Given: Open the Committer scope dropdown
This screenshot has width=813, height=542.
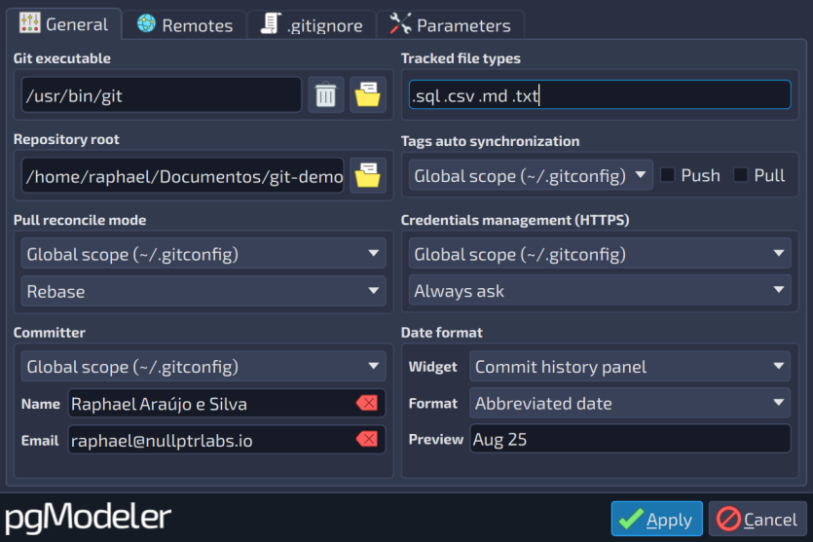Looking at the screenshot, I should coord(203,366).
